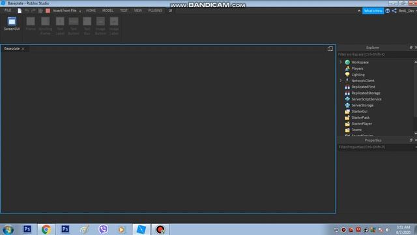Click the What's New button
Image resolution: width=417 pixels, height=235 pixels.
pyautogui.click(x=373, y=10)
